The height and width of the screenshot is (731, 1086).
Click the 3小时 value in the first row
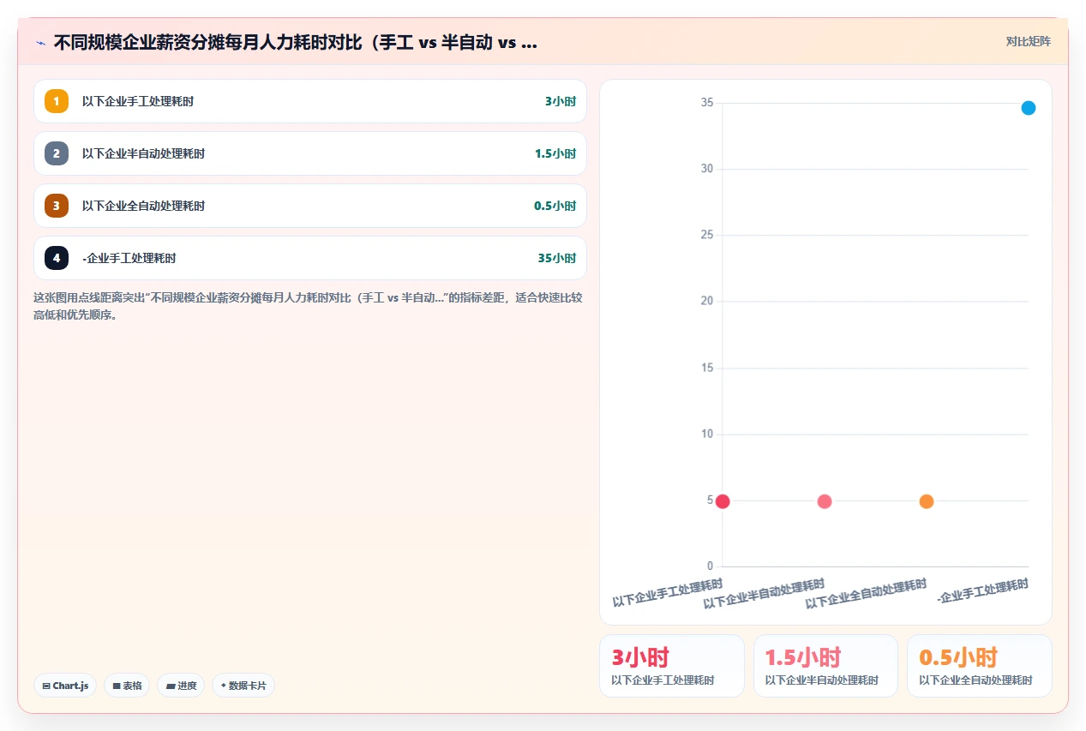[x=561, y=101]
